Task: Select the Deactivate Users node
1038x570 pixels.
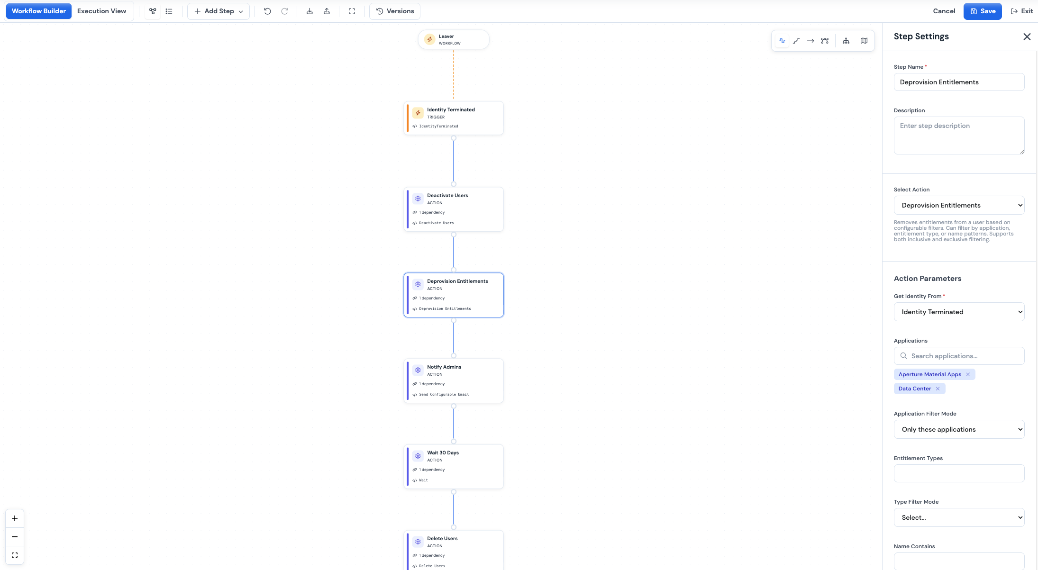Action: tap(454, 209)
